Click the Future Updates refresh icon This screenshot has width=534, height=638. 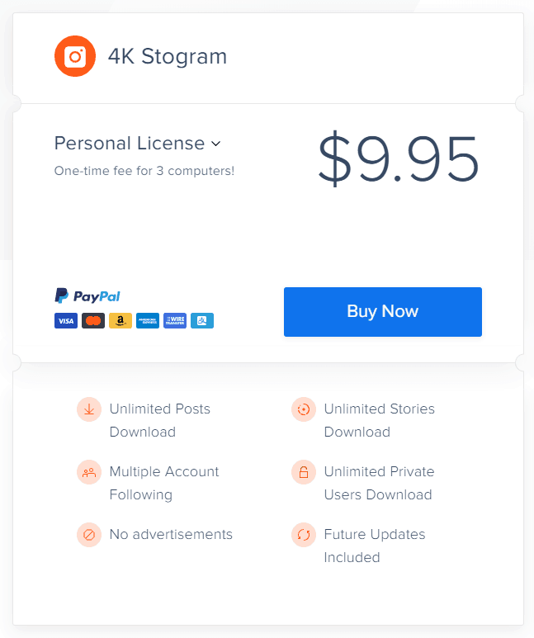pyautogui.click(x=304, y=535)
